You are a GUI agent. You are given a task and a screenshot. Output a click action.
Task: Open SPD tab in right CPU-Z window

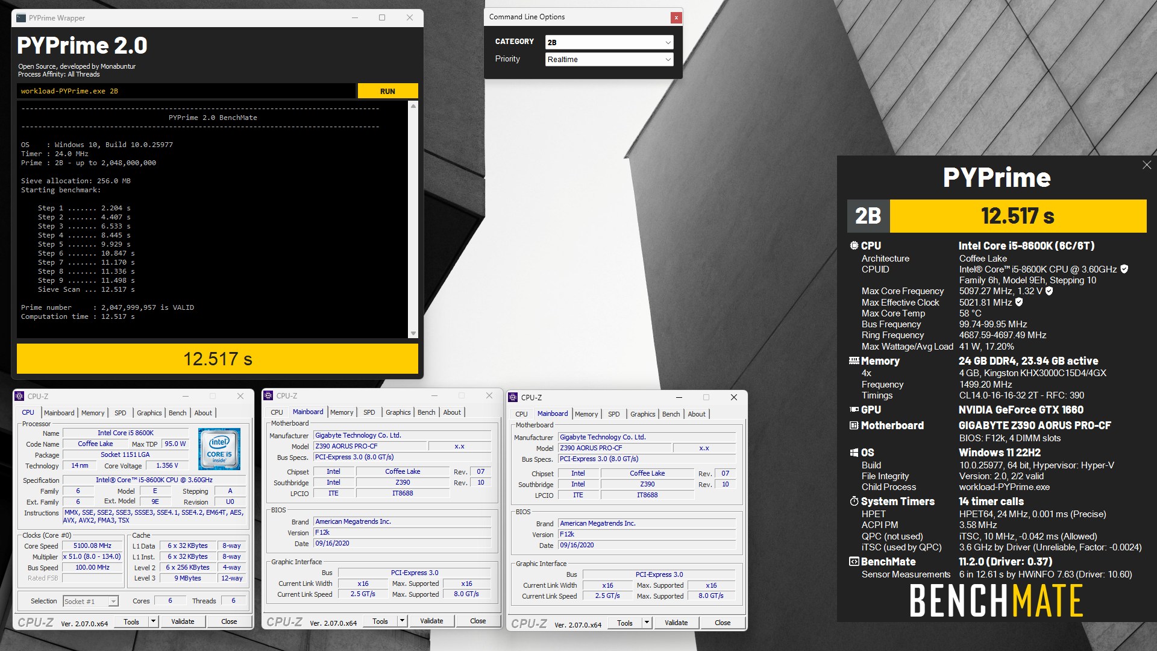pyautogui.click(x=613, y=414)
